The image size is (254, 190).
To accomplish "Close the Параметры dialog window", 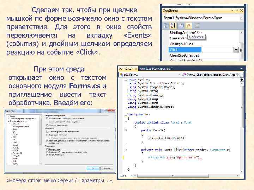I will tap(111, 110).
